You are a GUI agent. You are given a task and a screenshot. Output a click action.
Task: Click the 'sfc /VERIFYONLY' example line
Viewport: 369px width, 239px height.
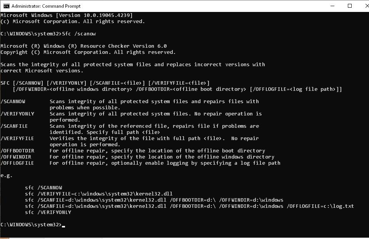(x=48, y=212)
